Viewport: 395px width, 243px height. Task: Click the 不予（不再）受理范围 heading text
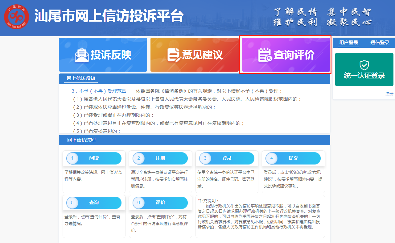pos(99,91)
